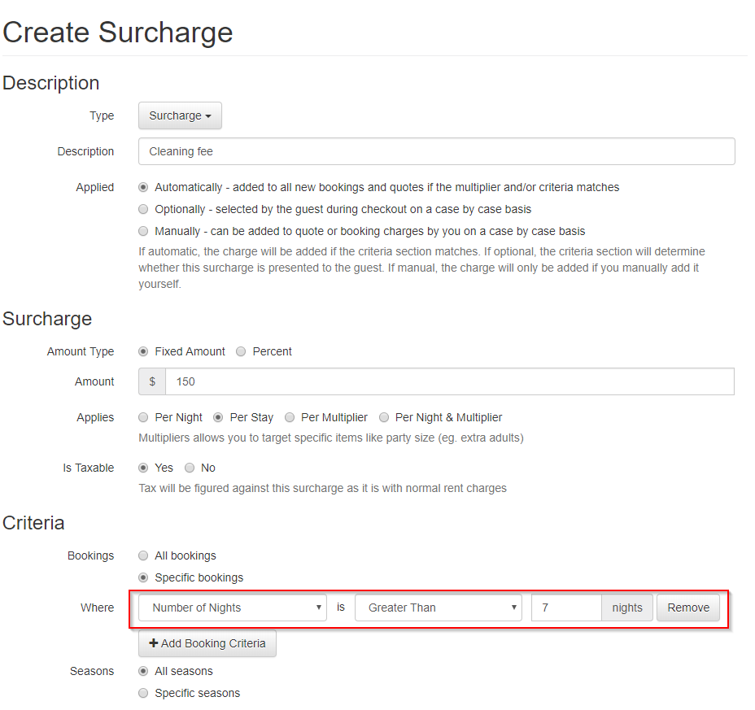Screen dimensions: 755x710
Task: Choose Per Multiplier radio option
Action: [290, 417]
